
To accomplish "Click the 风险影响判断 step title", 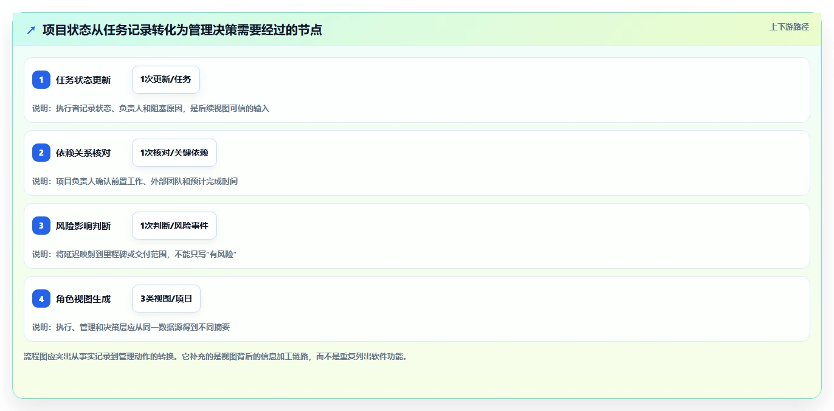I will (83, 226).
